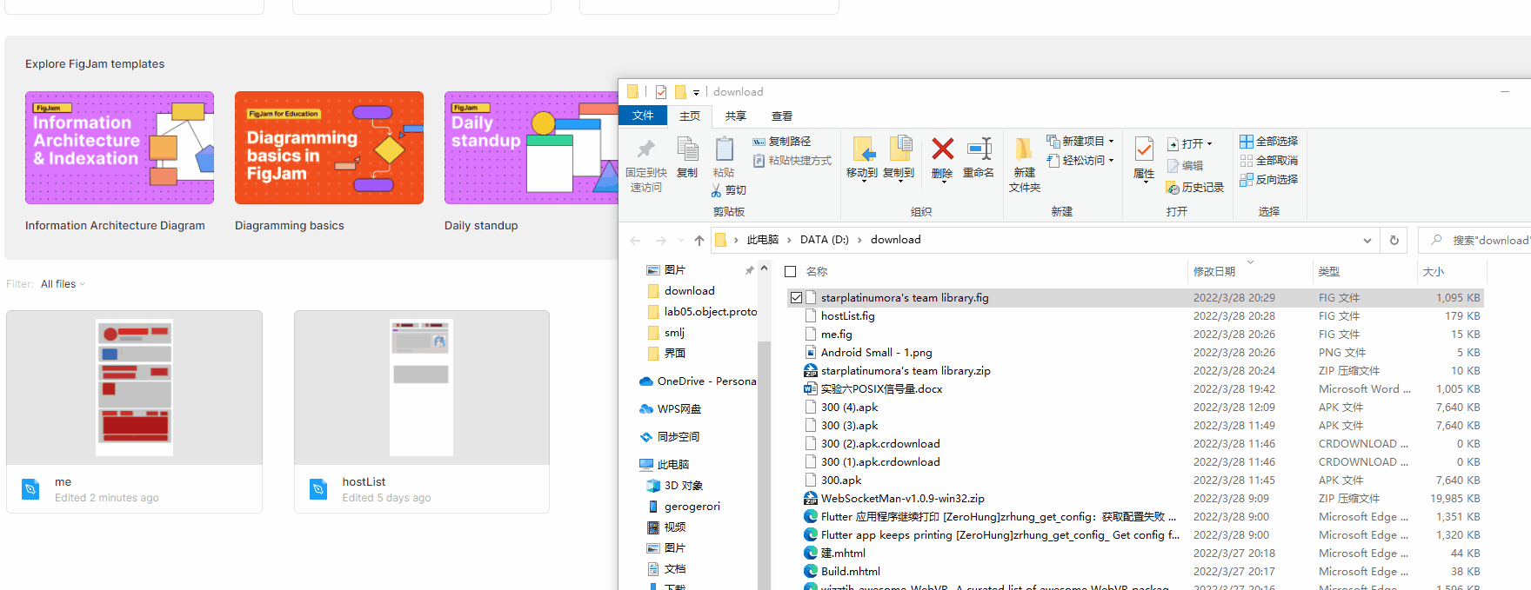Click the up-directory arrow in navigation bar
1531x590 pixels.
[x=699, y=241]
